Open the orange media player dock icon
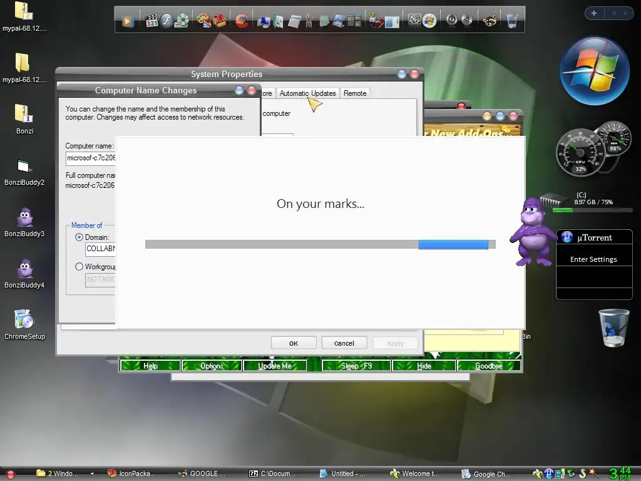The height and width of the screenshot is (481, 641). pyautogui.click(x=128, y=21)
